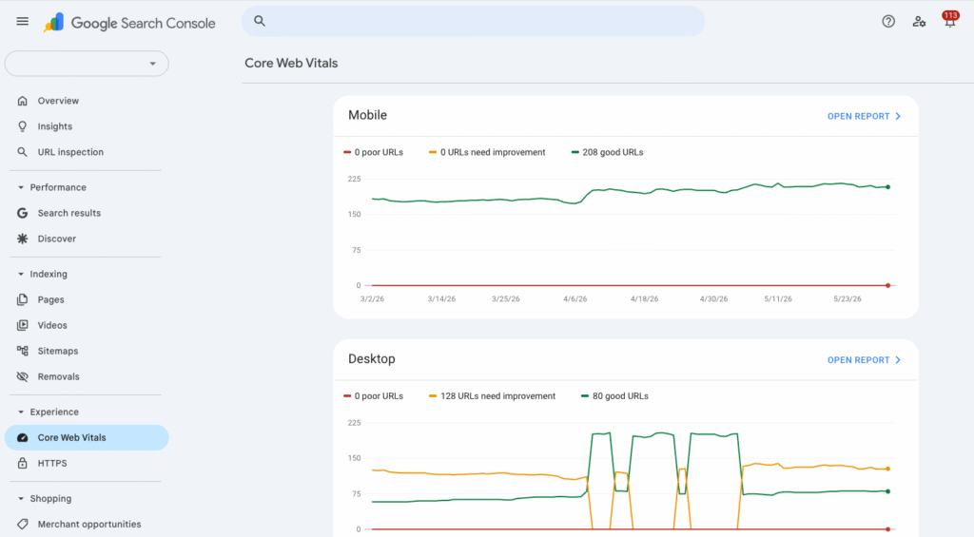Click legend '128 URLs need improvement'

[492, 396]
